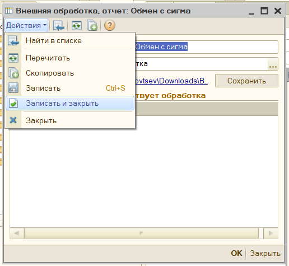
Task: Click the second type field ending in тка
Action: [201, 64]
